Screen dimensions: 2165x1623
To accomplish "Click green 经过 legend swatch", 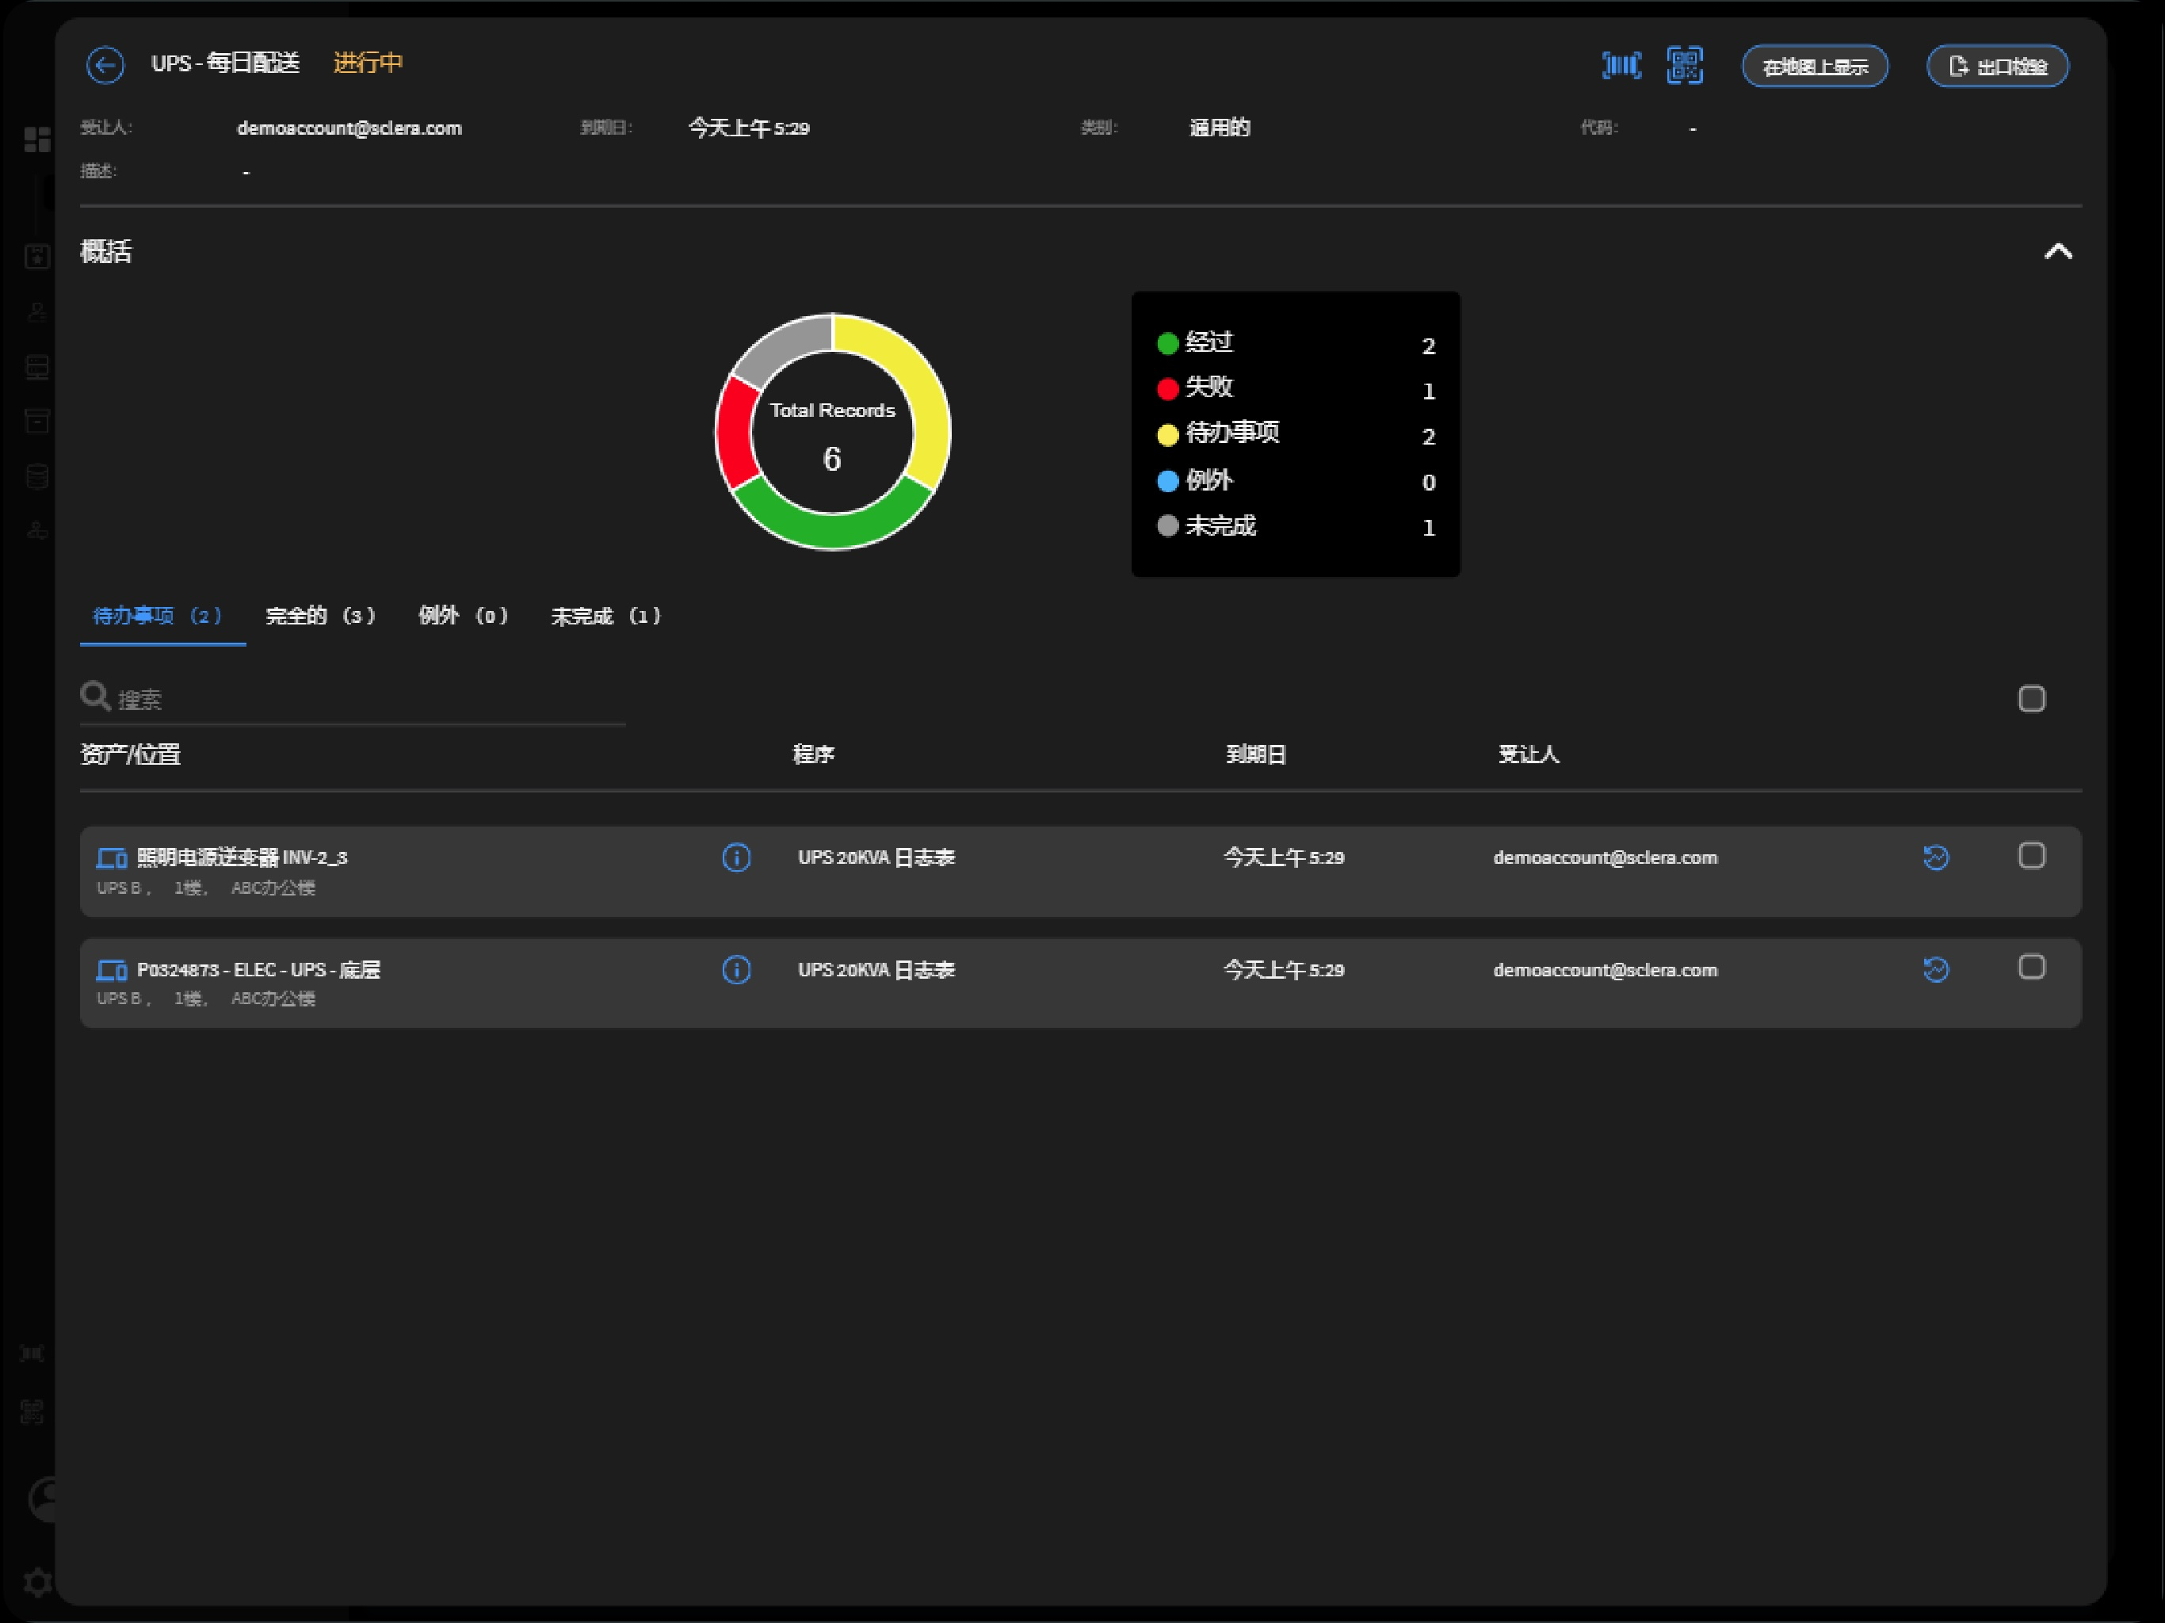I will tap(1167, 344).
